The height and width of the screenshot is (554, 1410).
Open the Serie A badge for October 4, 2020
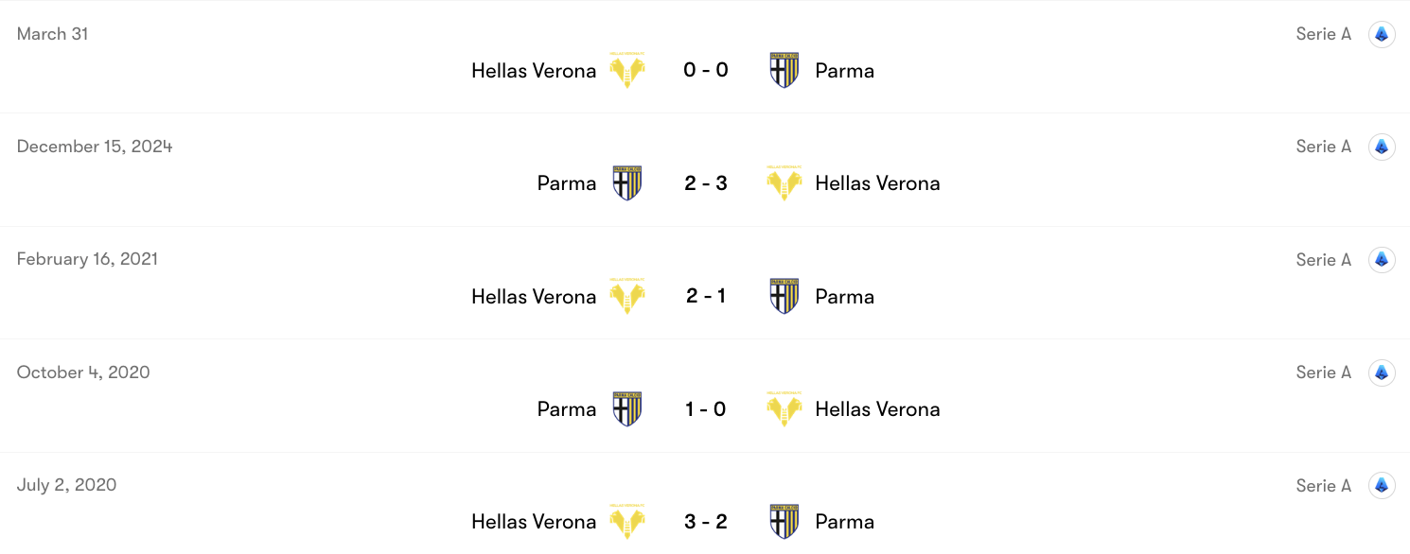pyautogui.click(x=1382, y=372)
